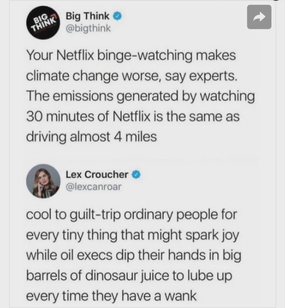Click the line 'driving almost 4 miles'
This screenshot has width=285, height=308.
tap(92, 137)
